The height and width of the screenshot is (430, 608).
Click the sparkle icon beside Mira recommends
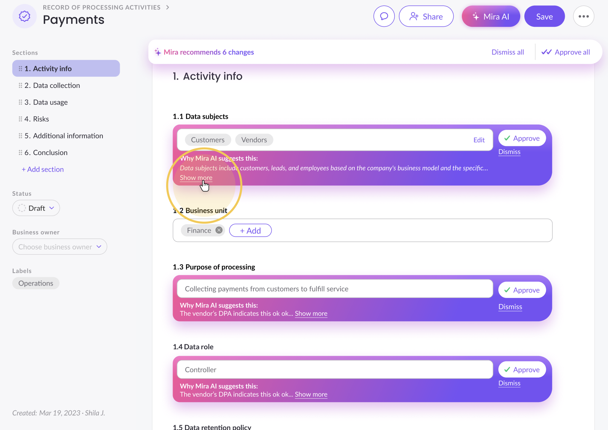click(x=158, y=52)
